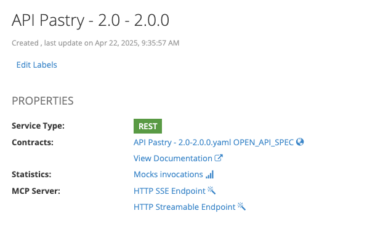Screen dimensions: 375x240
Task: Open the View Documentation link
Action: 173,158
